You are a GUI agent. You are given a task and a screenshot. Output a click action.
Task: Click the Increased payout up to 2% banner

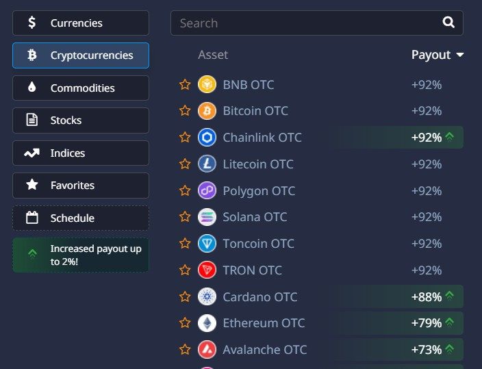click(81, 255)
